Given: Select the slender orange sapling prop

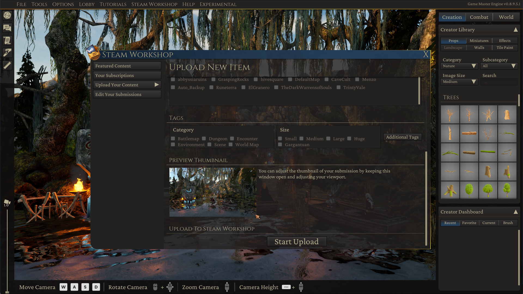Looking at the screenshot, I should [x=469, y=115].
